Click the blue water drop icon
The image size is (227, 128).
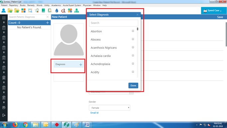point(57,11)
